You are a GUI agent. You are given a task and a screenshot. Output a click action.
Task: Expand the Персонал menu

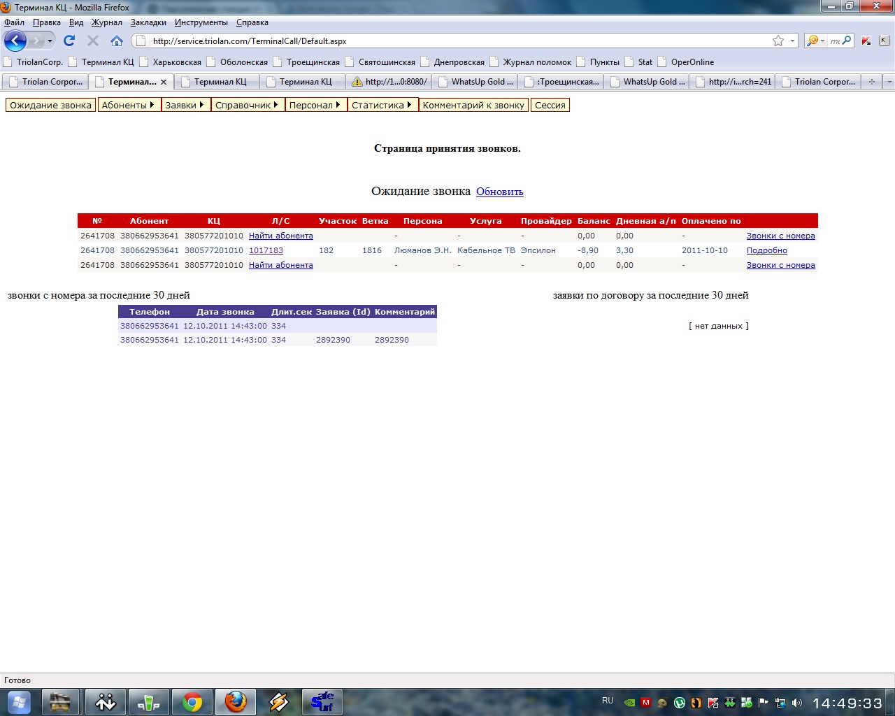click(315, 105)
